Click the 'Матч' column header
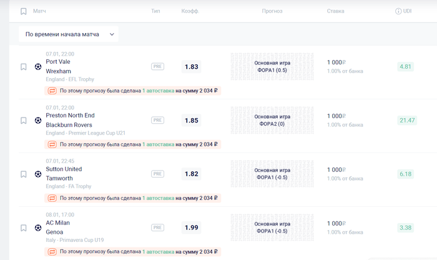The height and width of the screenshot is (260, 437). 39,11
